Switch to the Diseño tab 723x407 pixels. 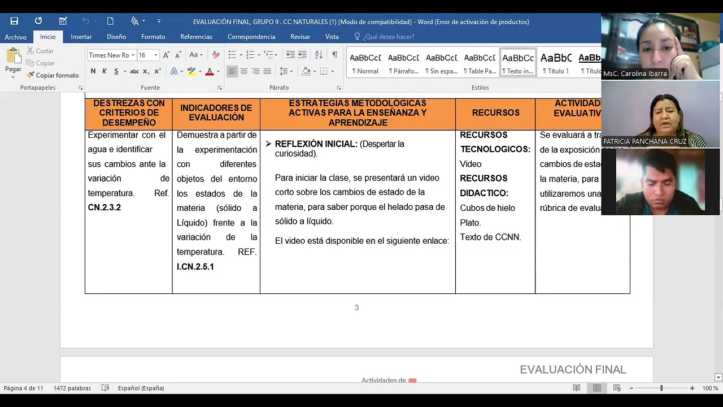pyautogui.click(x=116, y=37)
